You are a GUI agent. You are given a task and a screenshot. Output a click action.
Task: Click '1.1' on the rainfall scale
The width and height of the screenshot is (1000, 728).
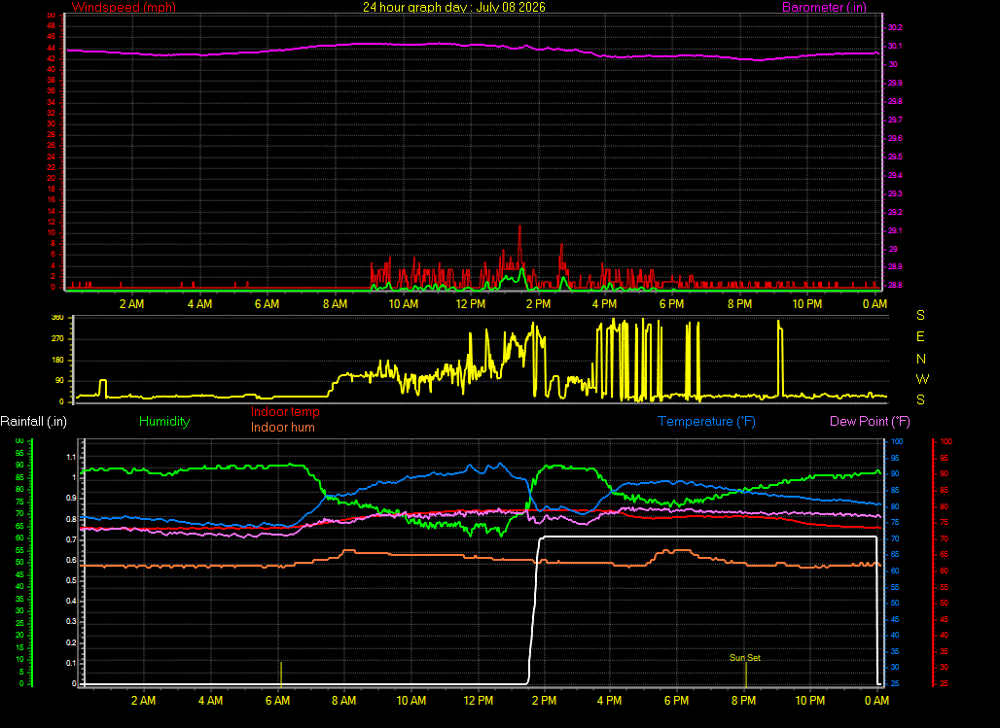point(71,457)
